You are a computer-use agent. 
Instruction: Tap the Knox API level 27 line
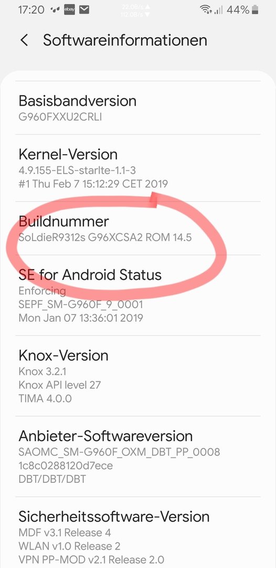coord(60,384)
